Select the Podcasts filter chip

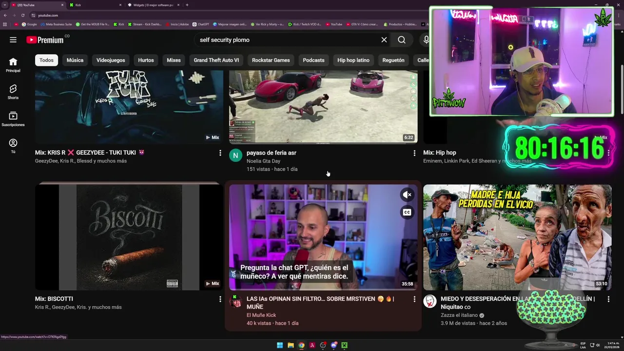(313, 60)
